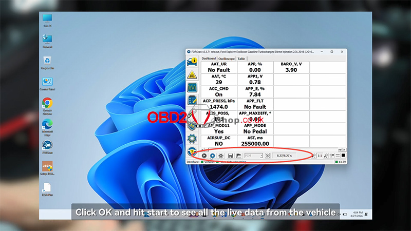Maximize the FORScan window

(x=332, y=52)
